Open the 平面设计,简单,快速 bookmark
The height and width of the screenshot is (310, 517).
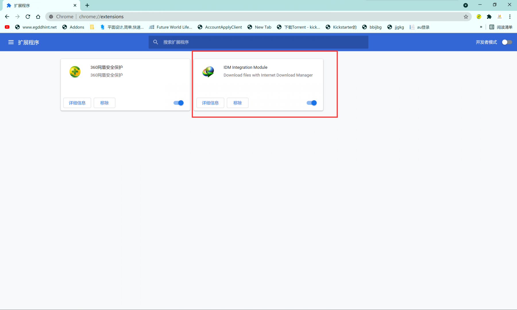tap(122, 27)
